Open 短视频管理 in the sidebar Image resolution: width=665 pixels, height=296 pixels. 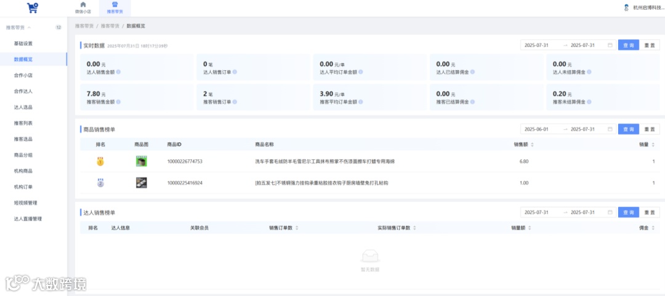click(x=25, y=203)
